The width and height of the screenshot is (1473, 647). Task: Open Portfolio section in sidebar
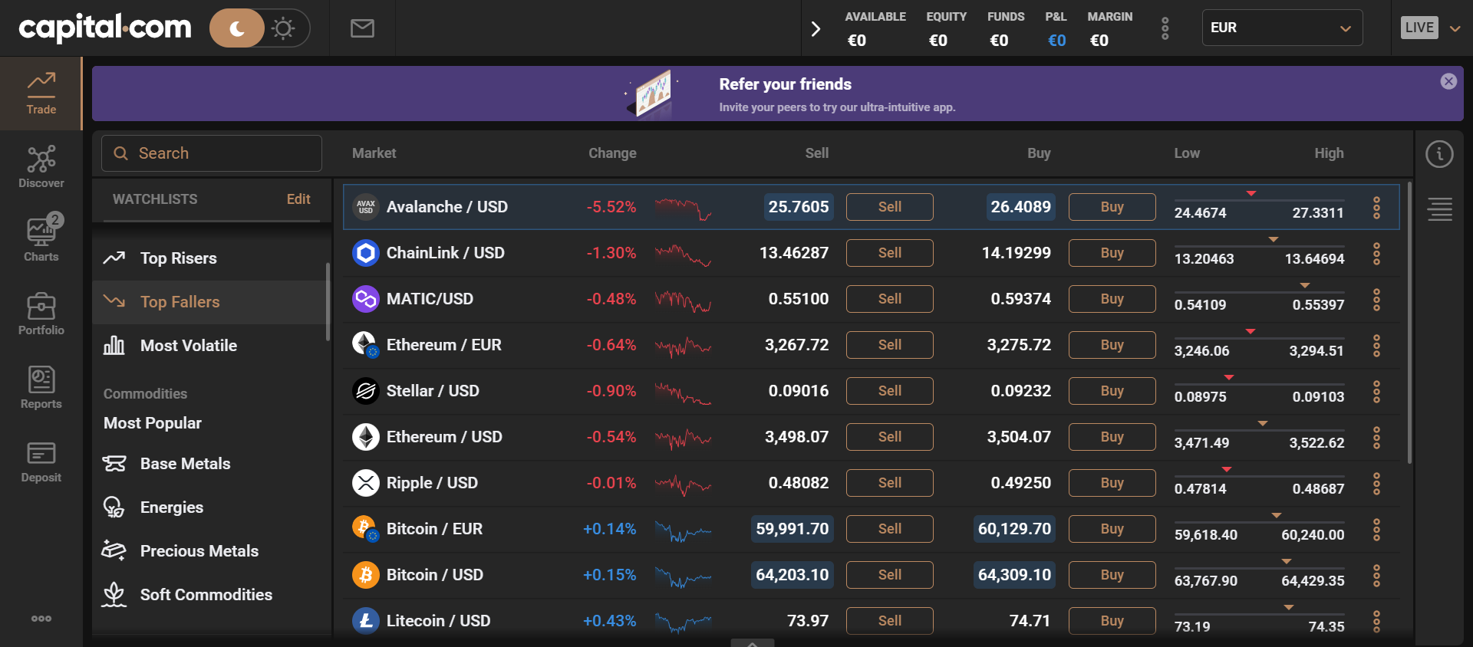41,314
